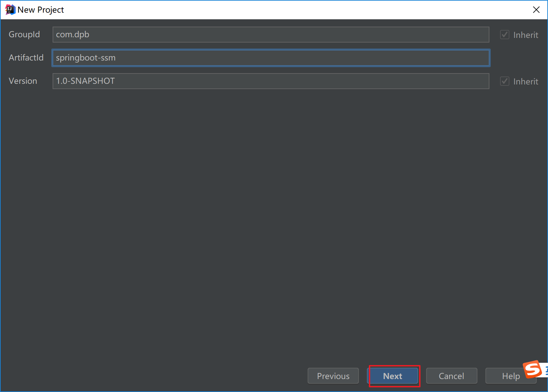The image size is (548, 392).
Task: Close the New Project dialog window
Action: 536,10
